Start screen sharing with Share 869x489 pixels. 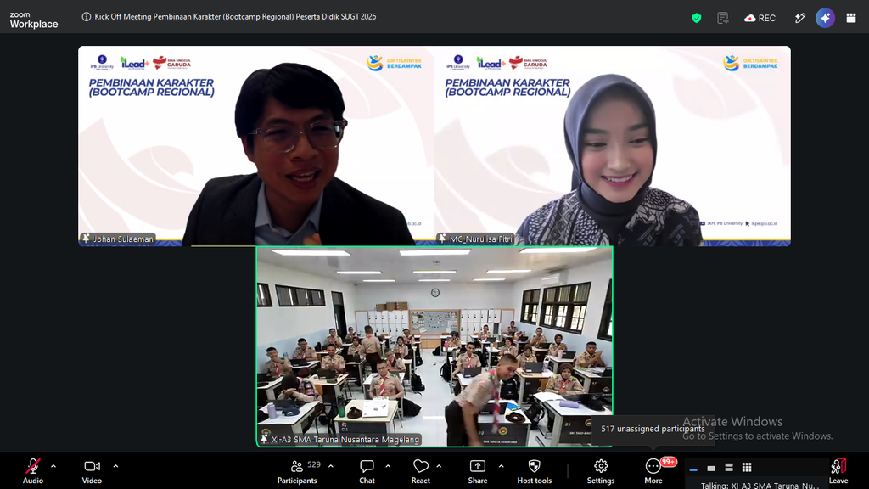point(478,471)
